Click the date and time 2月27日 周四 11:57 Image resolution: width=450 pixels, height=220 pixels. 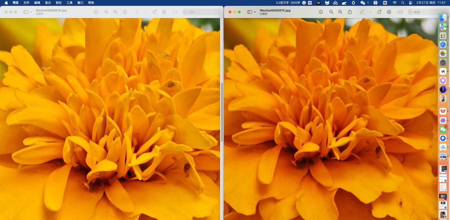tap(431, 2)
